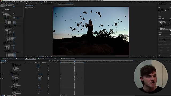The width and height of the screenshot is (171, 96).
Task: Open the Replicator Shape dropdown set to Point
Action: [17, 17]
